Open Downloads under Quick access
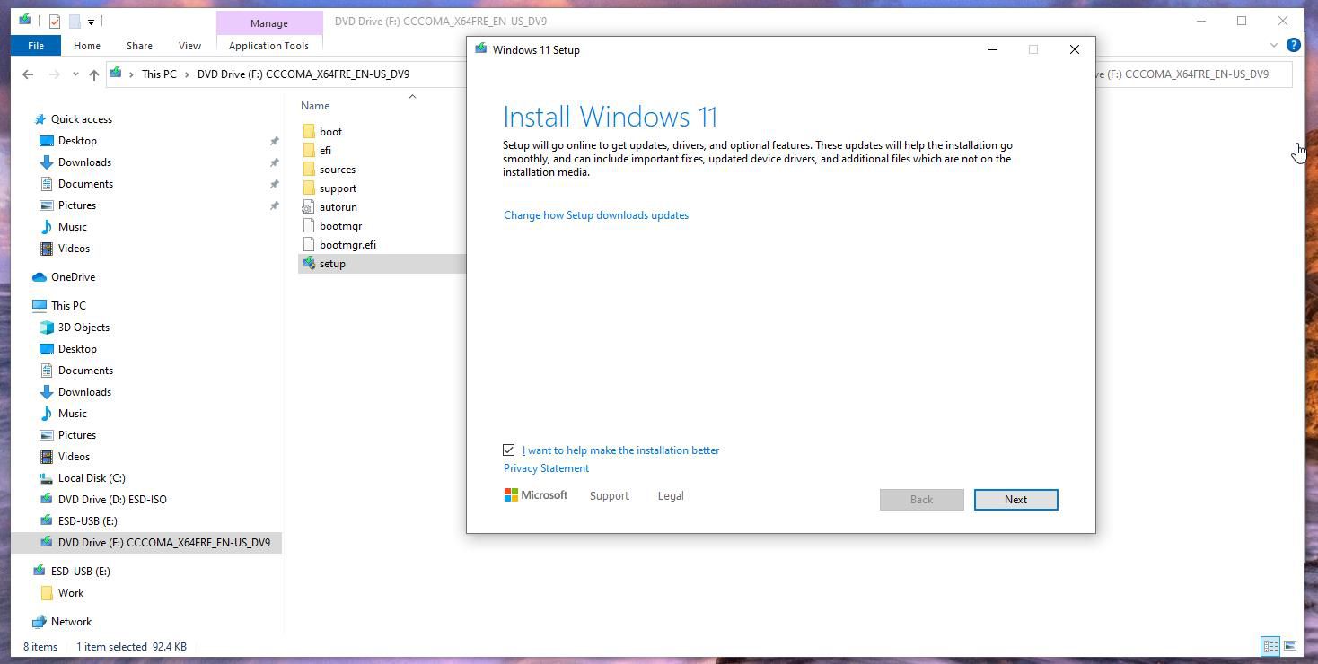Image resolution: width=1318 pixels, height=664 pixels. pos(84,162)
